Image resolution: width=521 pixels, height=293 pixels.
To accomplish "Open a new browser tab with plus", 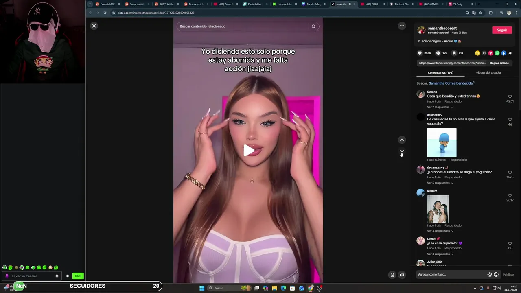I will 479,4.
